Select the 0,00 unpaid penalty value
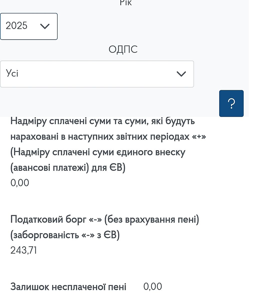 point(153,286)
